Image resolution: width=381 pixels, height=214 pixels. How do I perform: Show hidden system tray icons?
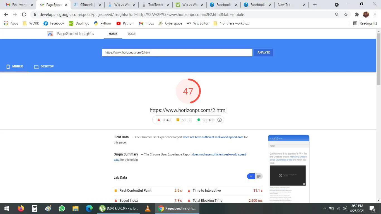(x=325, y=208)
